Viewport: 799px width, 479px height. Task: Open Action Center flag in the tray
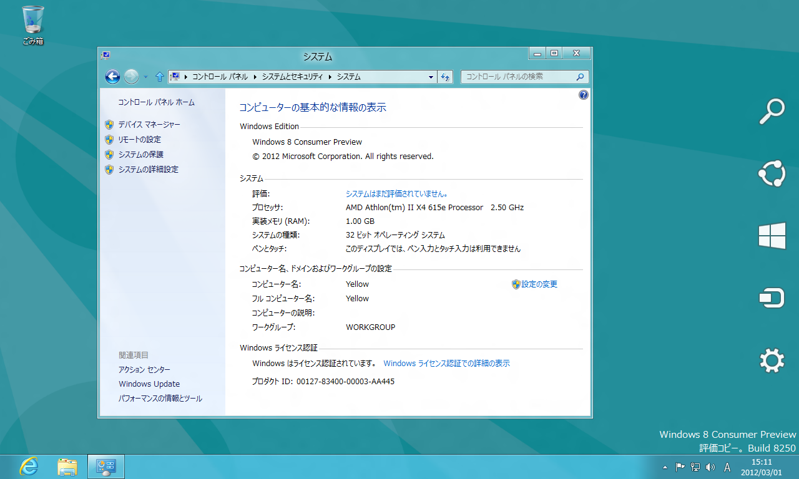(x=680, y=467)
